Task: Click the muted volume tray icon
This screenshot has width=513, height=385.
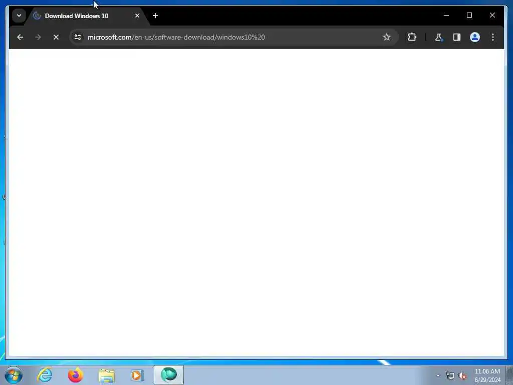Action: point(462,376)
